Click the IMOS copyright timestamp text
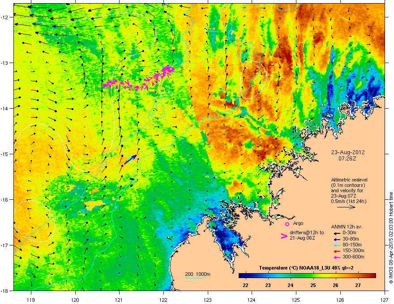394x304 pixels. coord(391,238)
